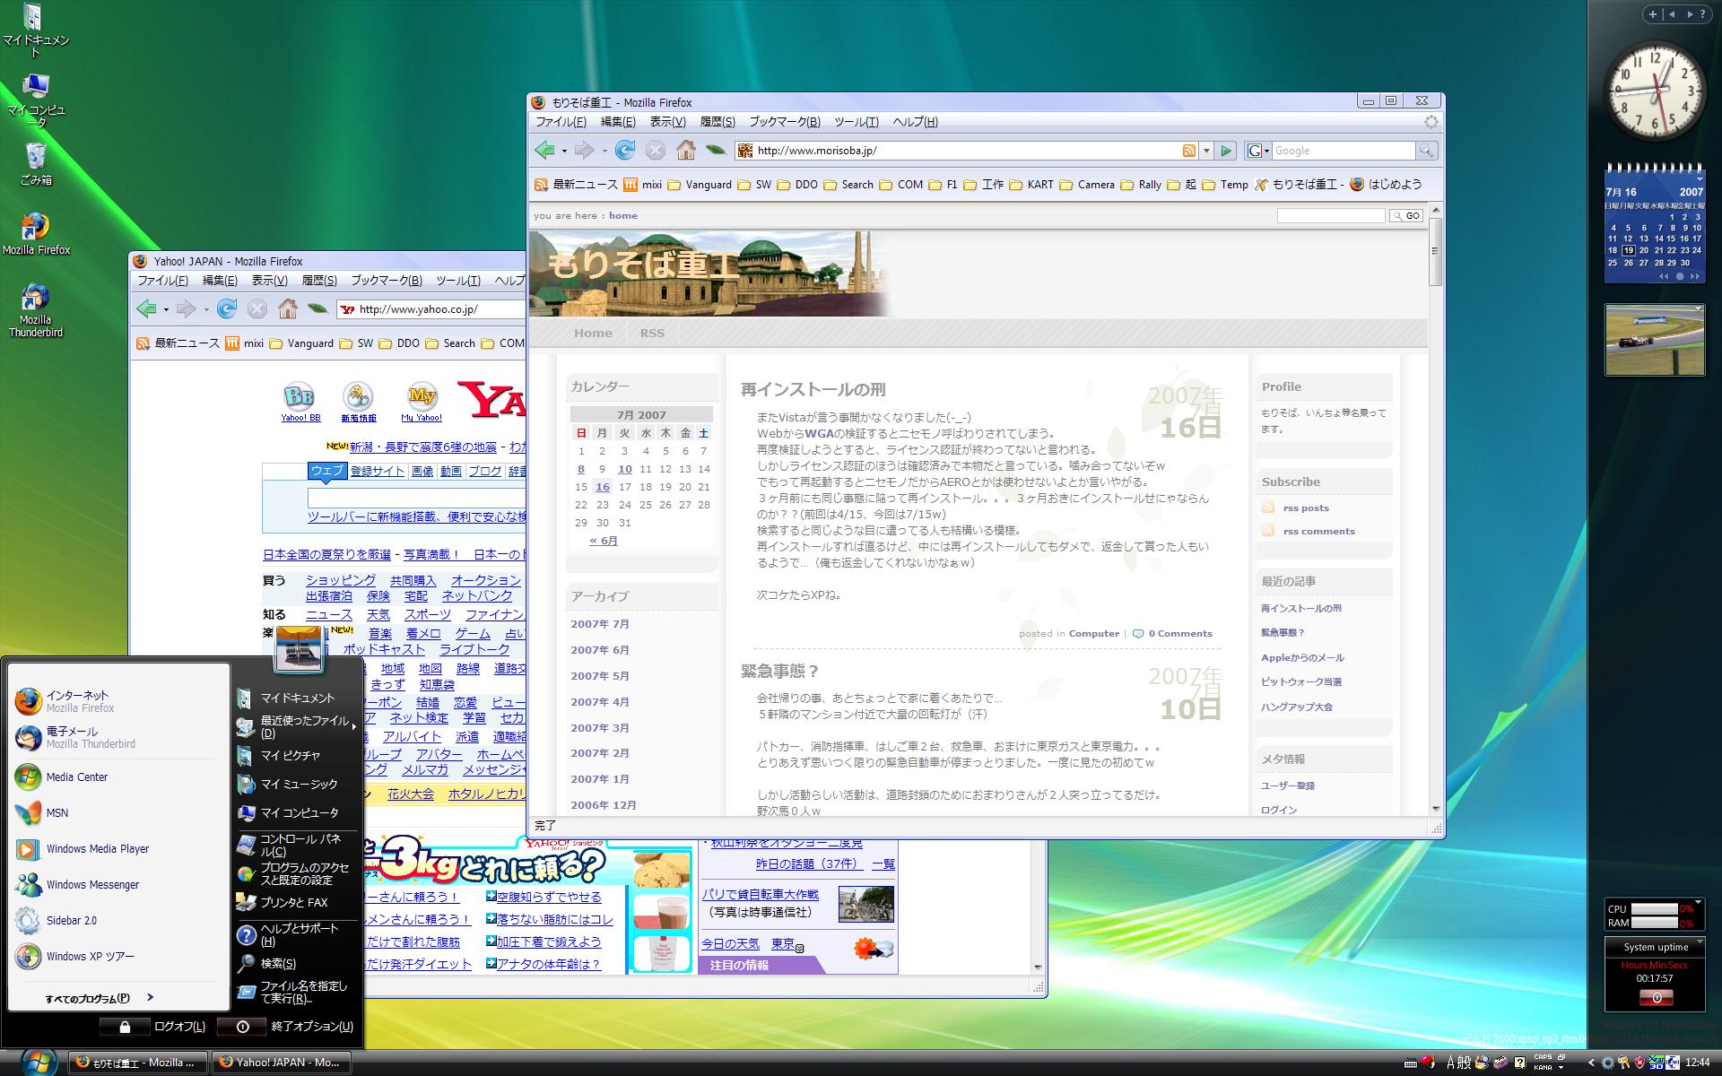The image size is (1722, 1076).
Task: Click the Start orb on taskbar
Action: pos(37,1062)
